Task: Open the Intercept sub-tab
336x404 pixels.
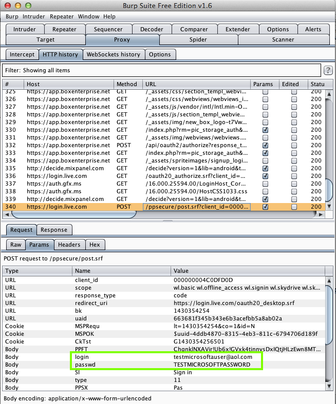Action: (x=22, y=54)
